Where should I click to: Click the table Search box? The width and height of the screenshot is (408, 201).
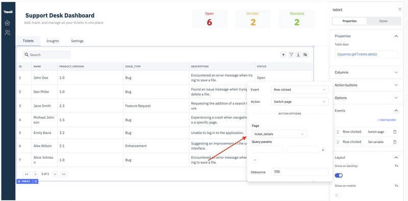46,55
